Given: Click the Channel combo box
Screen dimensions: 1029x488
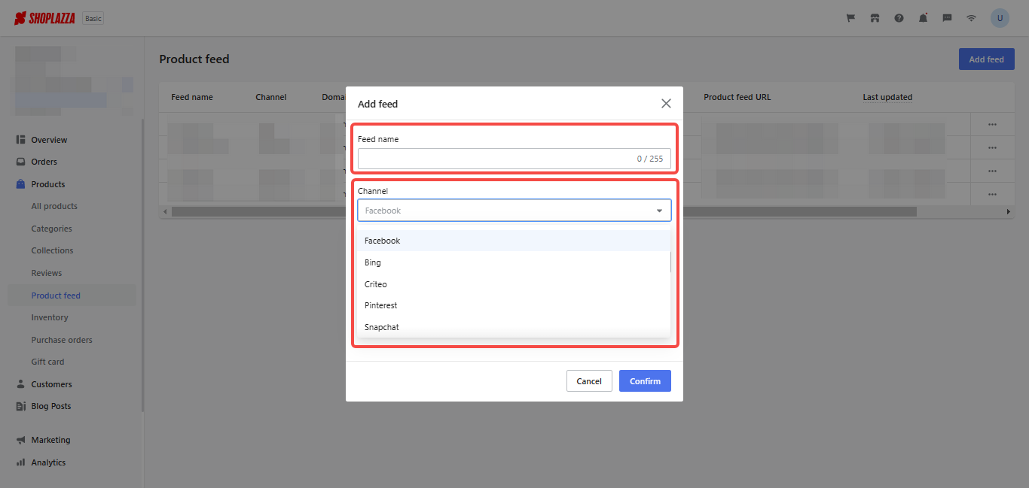Looking at the screenshot, I should 514,211.
